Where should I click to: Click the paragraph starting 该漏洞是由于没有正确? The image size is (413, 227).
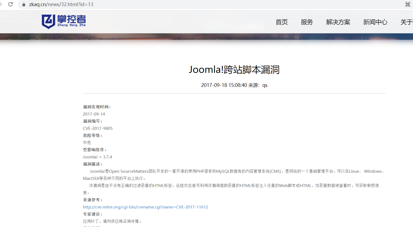[231, 189]
